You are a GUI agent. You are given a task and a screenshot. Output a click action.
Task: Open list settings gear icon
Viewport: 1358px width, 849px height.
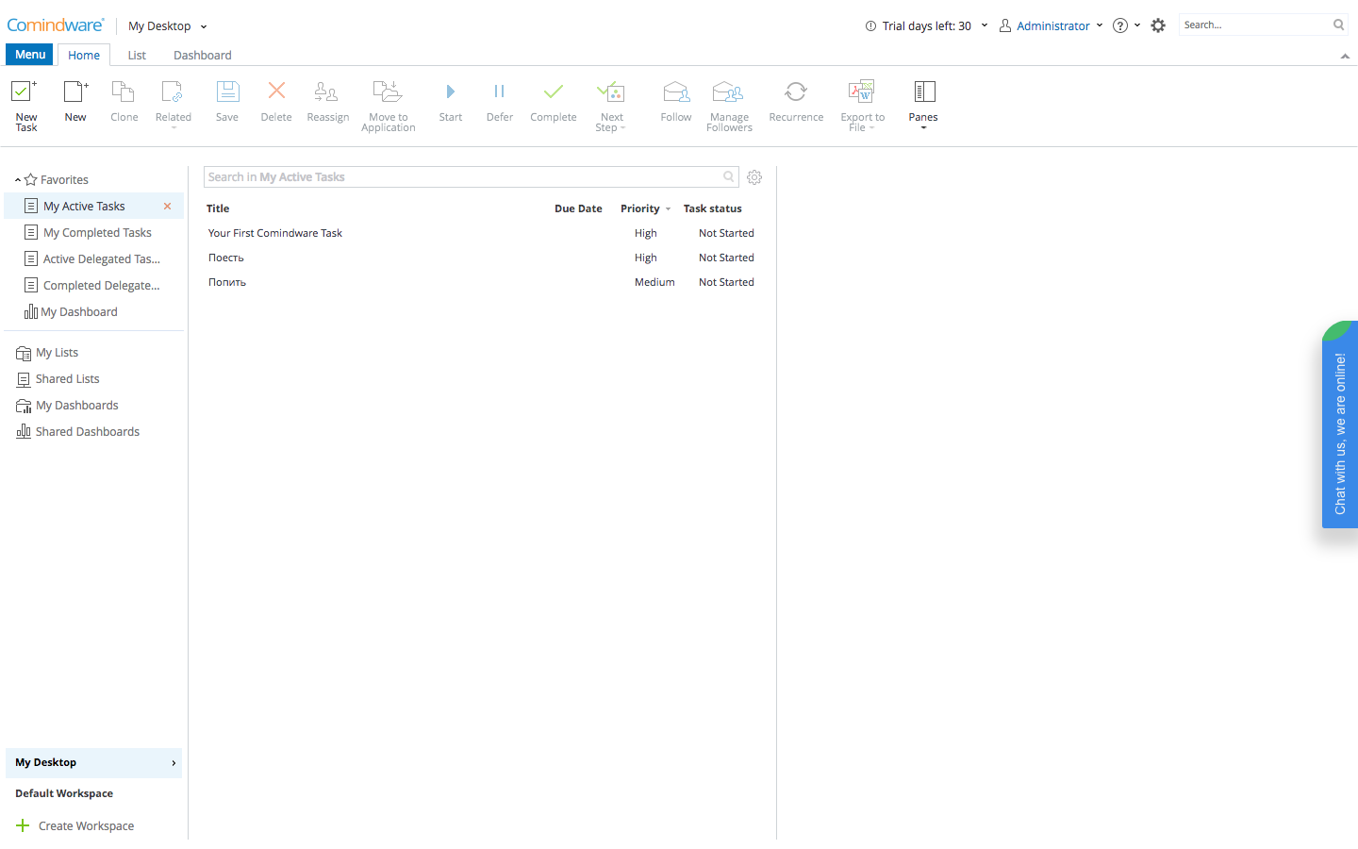754,177
